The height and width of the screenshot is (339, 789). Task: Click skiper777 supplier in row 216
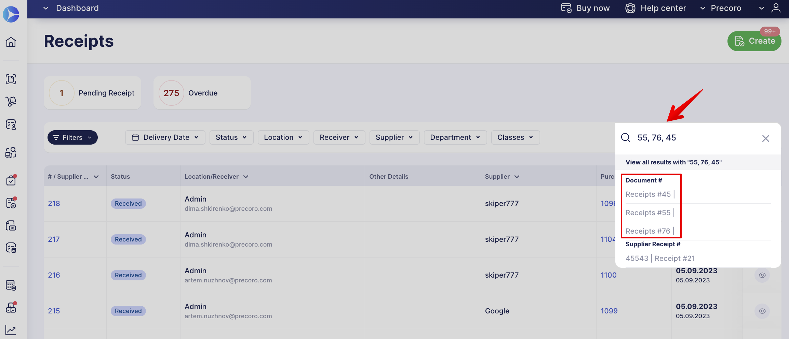[x=502, y=275]
